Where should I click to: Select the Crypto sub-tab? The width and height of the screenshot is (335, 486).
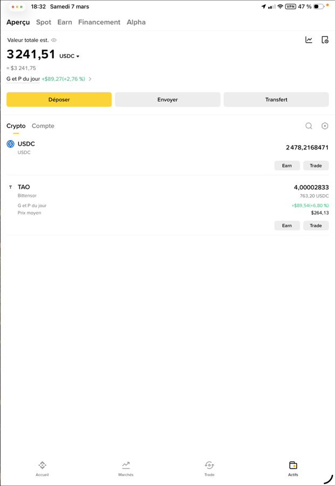[16, 126]
